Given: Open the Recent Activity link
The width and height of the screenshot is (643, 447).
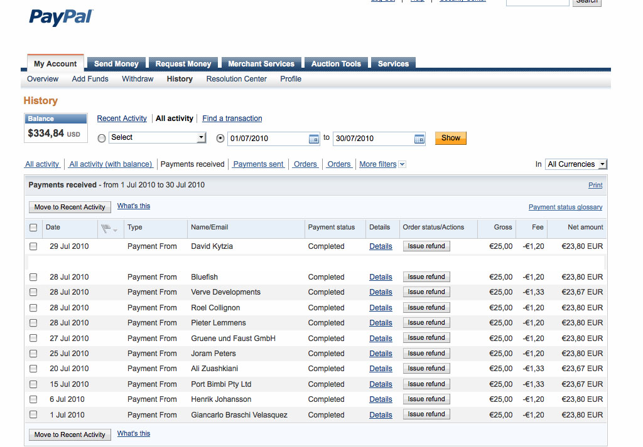Looking at the screenshot, I should pyautogui.click(x=122, y=118).
